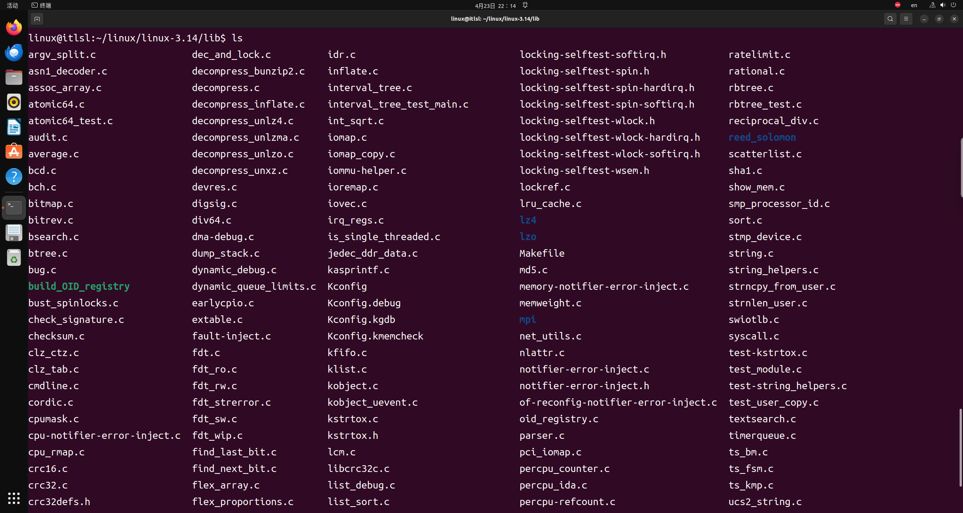Open the terminal hamburger menu
The width and height of the screenshot is (963, 513).
906,19
